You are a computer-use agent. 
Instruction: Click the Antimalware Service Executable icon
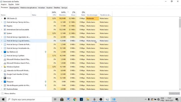(5, 29)
